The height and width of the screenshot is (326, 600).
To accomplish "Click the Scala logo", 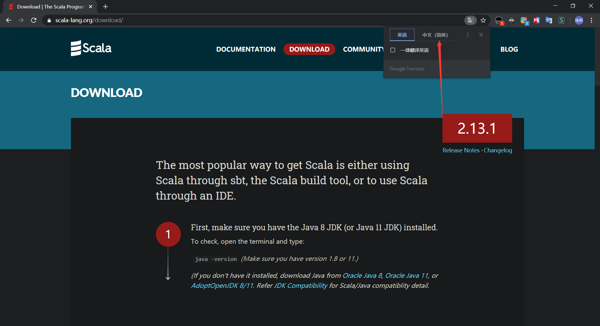I will (x=91, y=48).
